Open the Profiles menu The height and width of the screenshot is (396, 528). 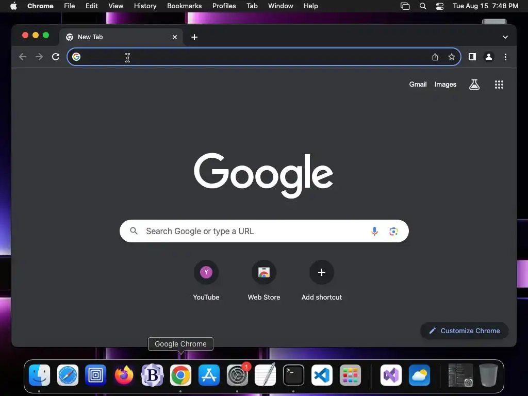(x=224, y=6)
